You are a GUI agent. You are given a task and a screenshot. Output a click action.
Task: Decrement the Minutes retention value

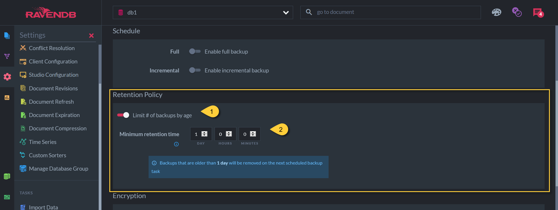[x=253, y=135]
